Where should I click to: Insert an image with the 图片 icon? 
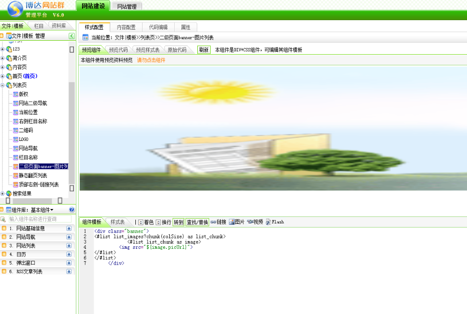click(x=232, y=222)
